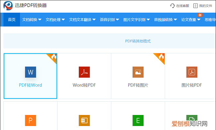216x130 pixels.
Task: Open the 首页 tab
Action: click(x=12, y=20)
